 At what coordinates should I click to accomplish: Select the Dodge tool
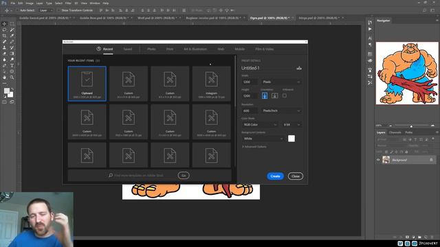(12, 60)
